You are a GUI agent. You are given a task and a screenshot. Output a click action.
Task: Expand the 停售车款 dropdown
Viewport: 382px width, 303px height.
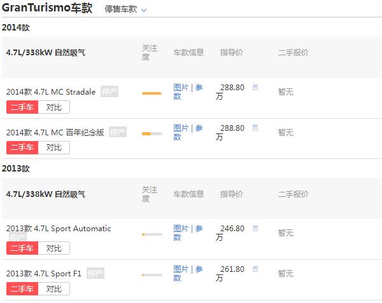(x=125, y=10)
